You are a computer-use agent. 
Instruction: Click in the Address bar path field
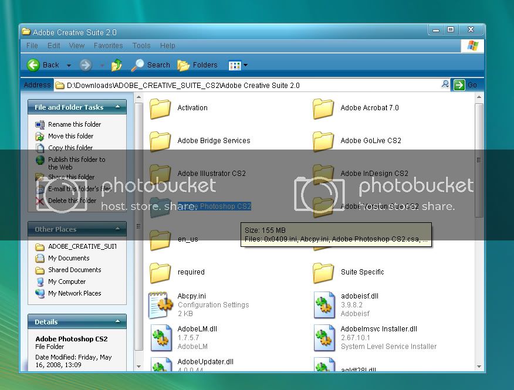246,85
